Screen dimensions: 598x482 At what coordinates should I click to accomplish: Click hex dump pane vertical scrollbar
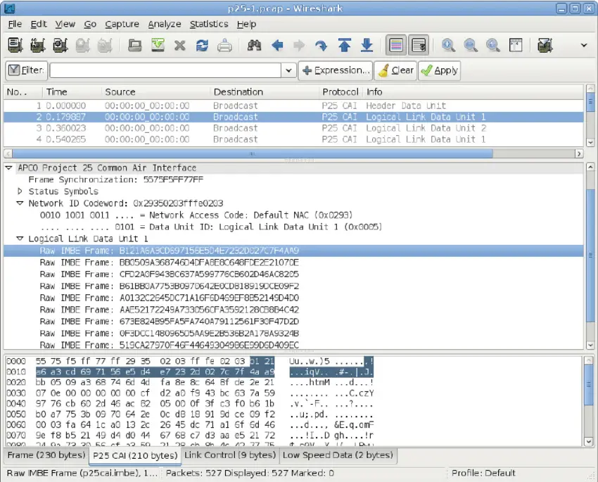click(x=588, y=401)
